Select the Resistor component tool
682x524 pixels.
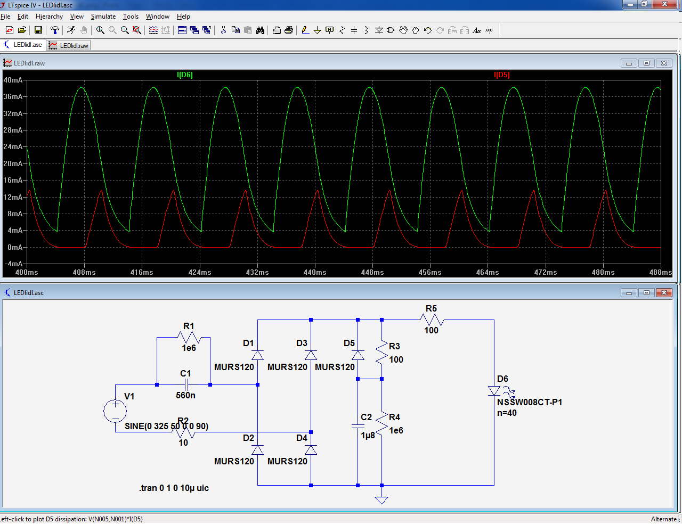point(342,30)
